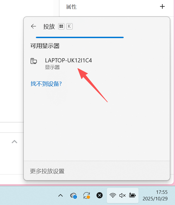Image resolution: width=175 pixels, height=205 pixels.
Task: Click the 属性 panel header label
Action: click(71, 7)
